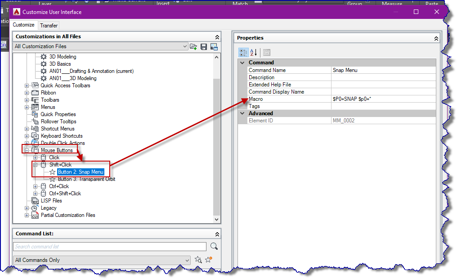457x279 pixels.
Task: Click the Description property field
Action: [x=384, y=77]
